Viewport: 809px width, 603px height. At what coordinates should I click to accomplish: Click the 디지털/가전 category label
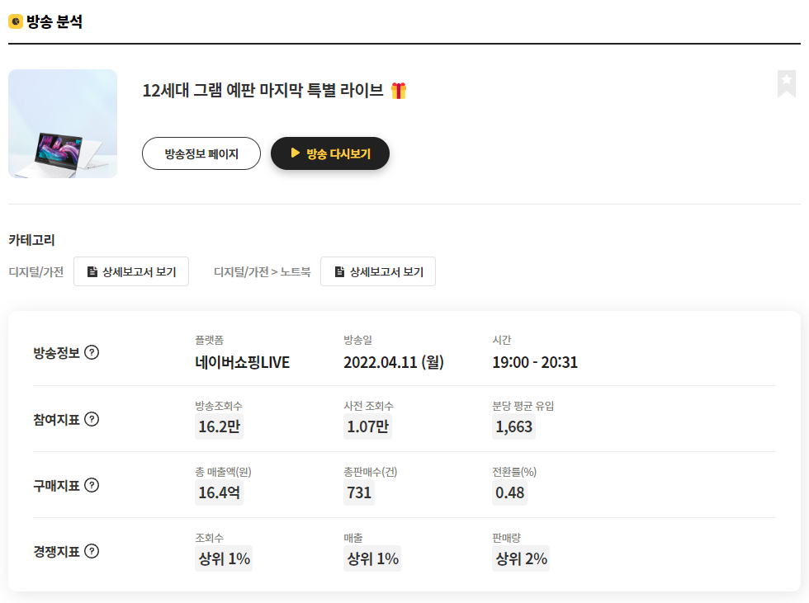[36, 271]
